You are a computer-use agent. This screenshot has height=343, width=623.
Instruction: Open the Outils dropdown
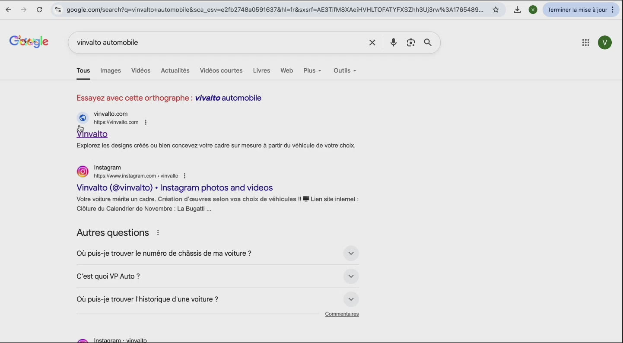pos(344,70)
